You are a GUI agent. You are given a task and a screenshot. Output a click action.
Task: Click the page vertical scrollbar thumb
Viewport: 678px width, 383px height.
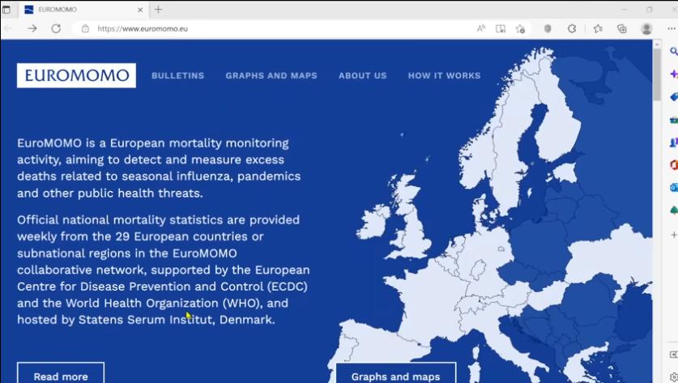coord(657,74)
